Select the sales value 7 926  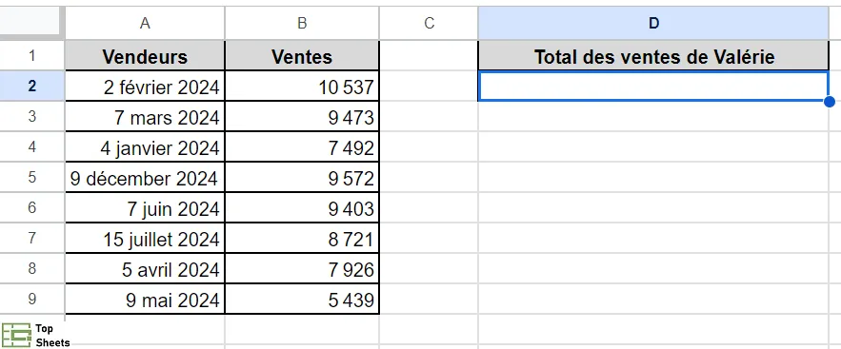(302, 269)
